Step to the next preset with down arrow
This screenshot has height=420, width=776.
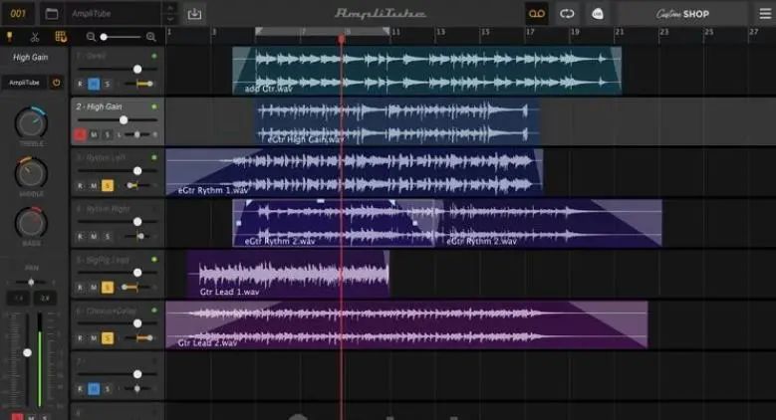pos(169,19)
